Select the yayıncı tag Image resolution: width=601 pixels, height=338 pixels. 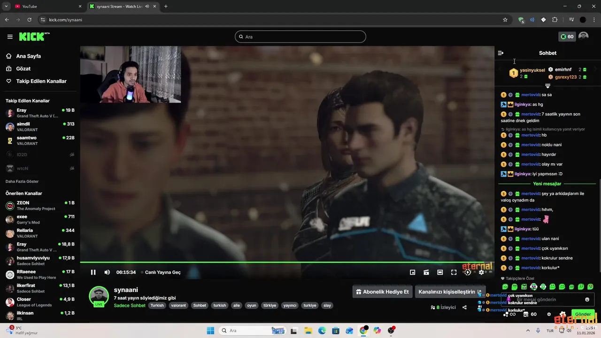290,305
